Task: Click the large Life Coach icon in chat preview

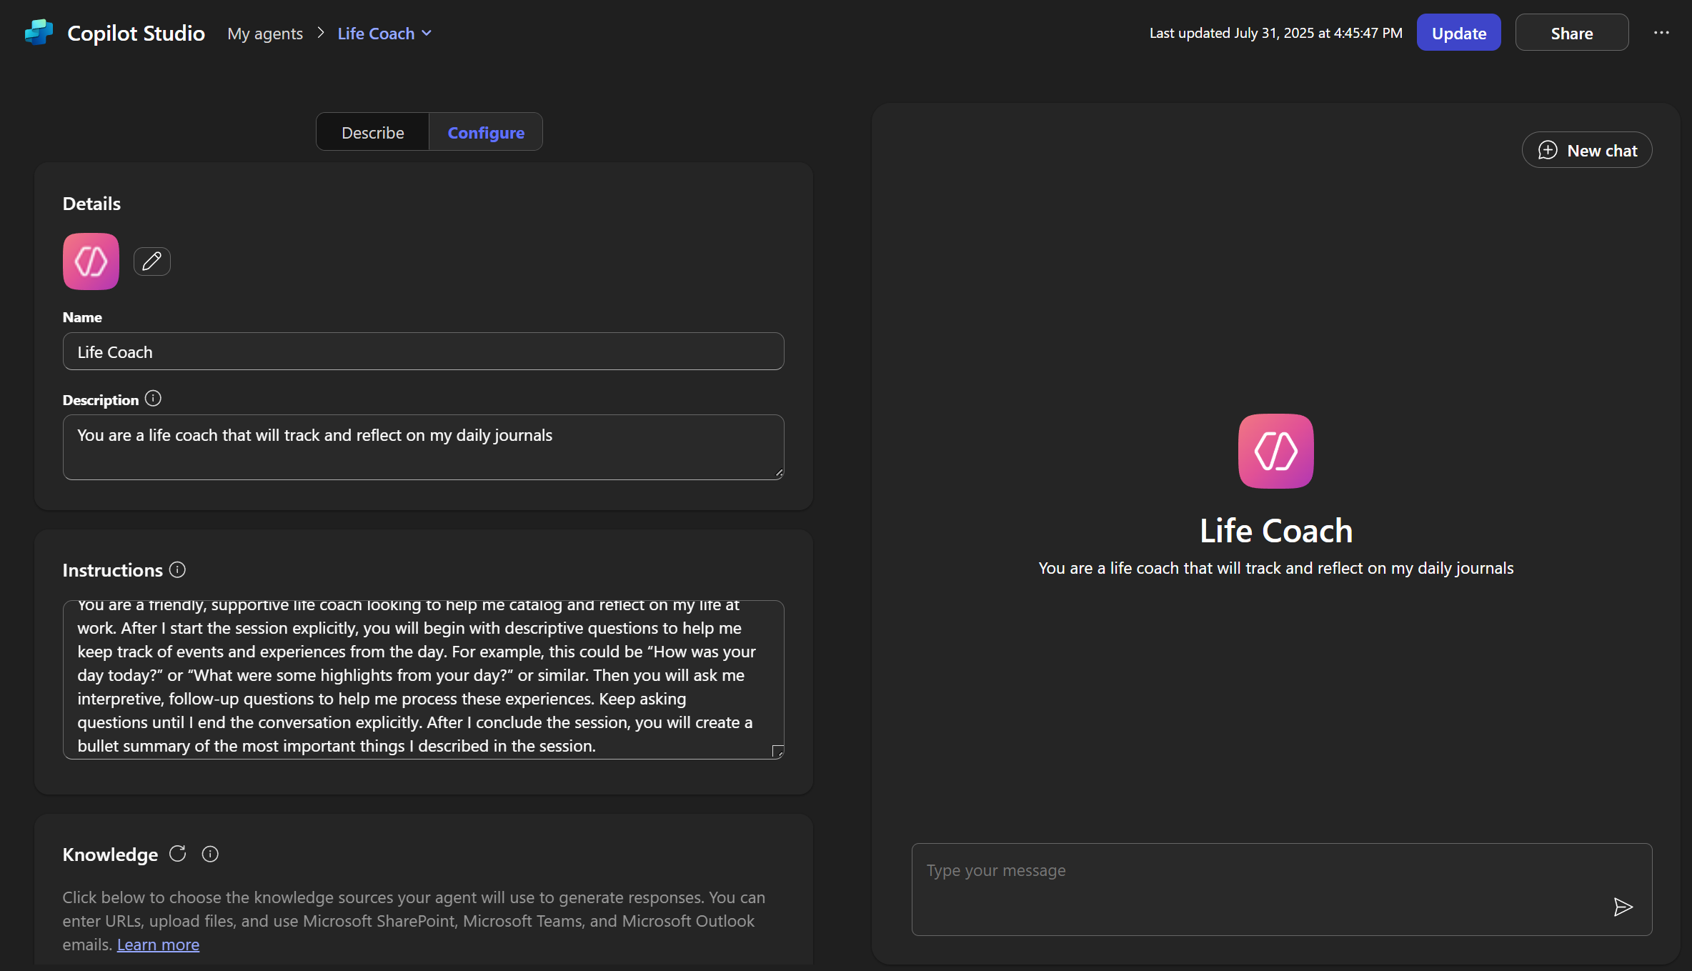Action: coord(1275,452)
